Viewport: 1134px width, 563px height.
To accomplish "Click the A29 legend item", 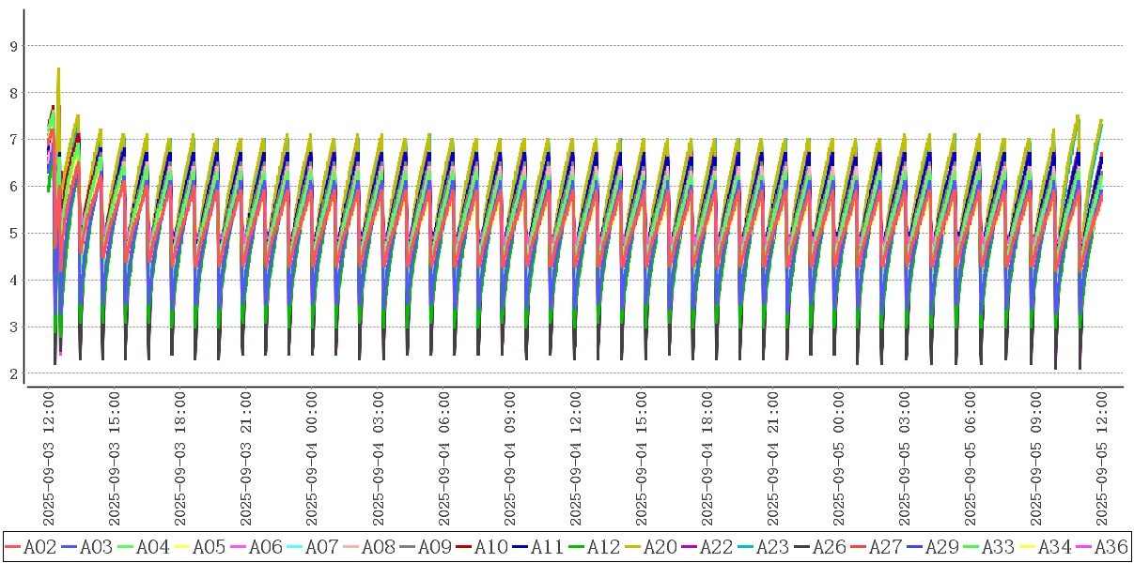I will coord(932,546).
